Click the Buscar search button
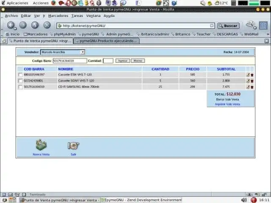 [229, 26]
